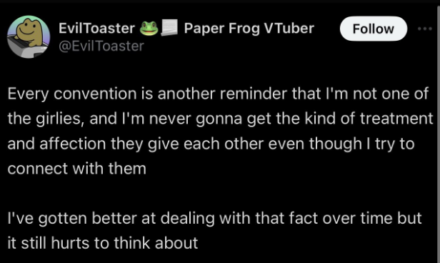Open the three-dot more options menu

(424, 29)
